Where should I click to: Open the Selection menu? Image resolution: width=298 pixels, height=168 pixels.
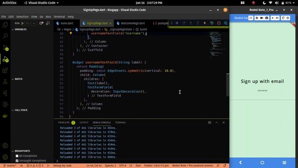tap(22, 17)
